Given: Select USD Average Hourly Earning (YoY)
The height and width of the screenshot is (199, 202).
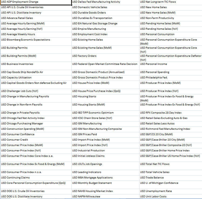Looking at the screenshot, I should pos(36,29).
